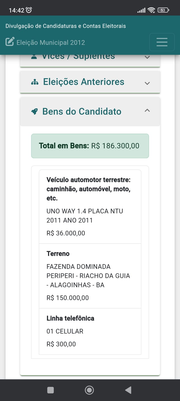The width and height of the screenshot is (180, 401).
Task: Select the Linha telefônica asset entry
Action: [90, 331]
